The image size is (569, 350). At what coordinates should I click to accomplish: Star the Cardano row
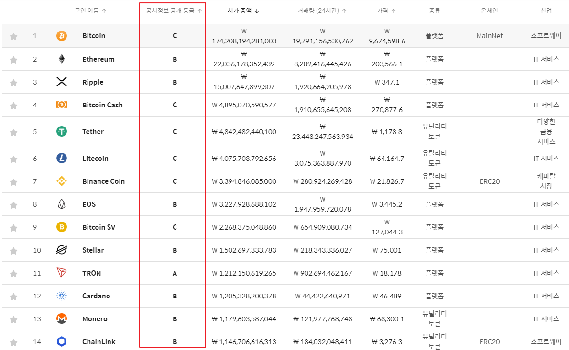13,297
